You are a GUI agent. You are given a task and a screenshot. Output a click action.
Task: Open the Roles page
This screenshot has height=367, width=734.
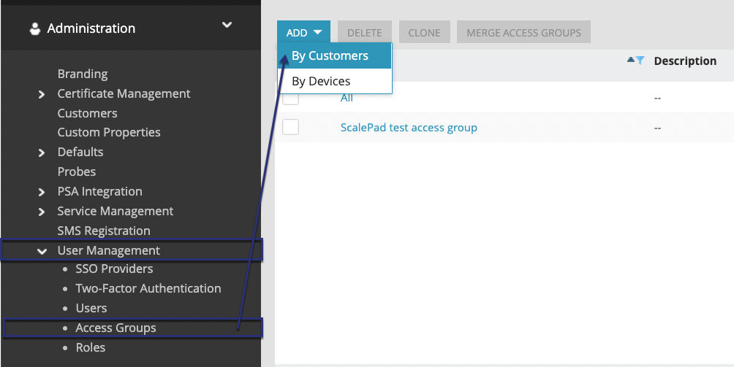[91, 347]
